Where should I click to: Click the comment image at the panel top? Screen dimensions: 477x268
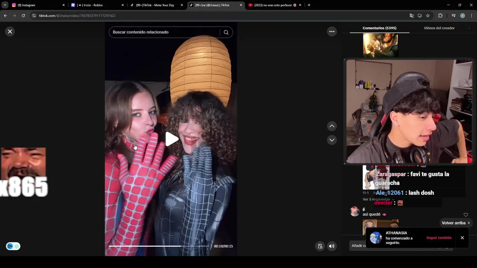pos(380,45)
